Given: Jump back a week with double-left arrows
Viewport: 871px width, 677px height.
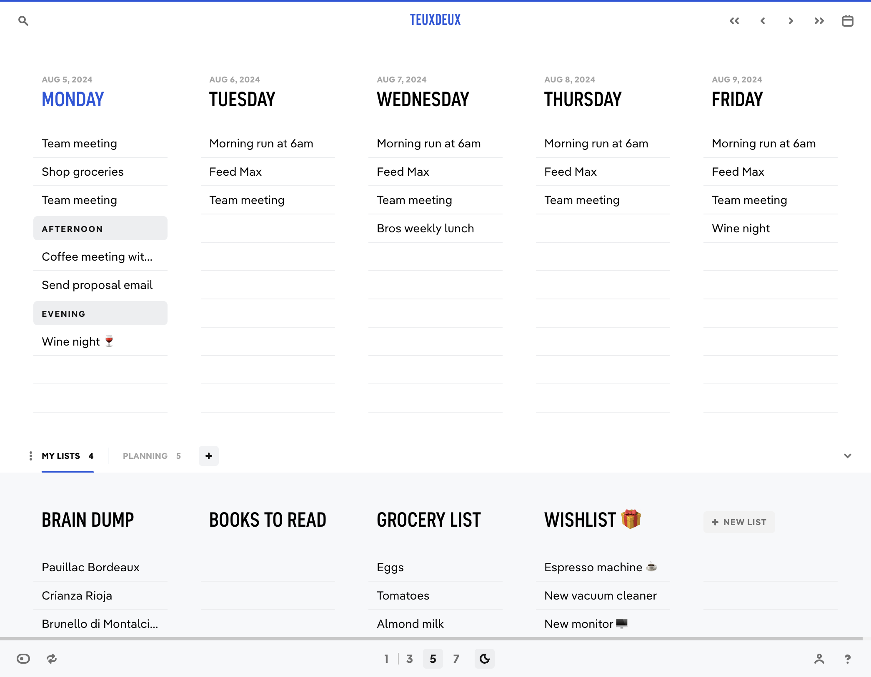Looking at the screenshot, I should [734, 21].
